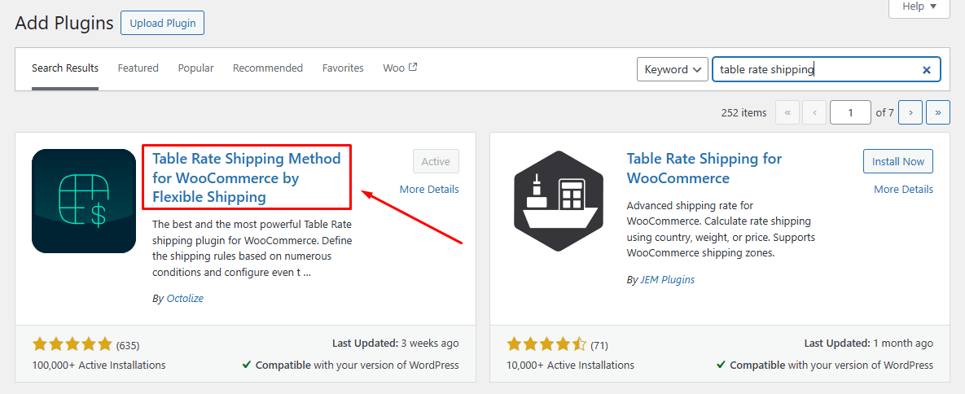Open Table Rate Shipping for WooCommerce title
Viewport: 965px width, 394px height.
coord(704,168)
